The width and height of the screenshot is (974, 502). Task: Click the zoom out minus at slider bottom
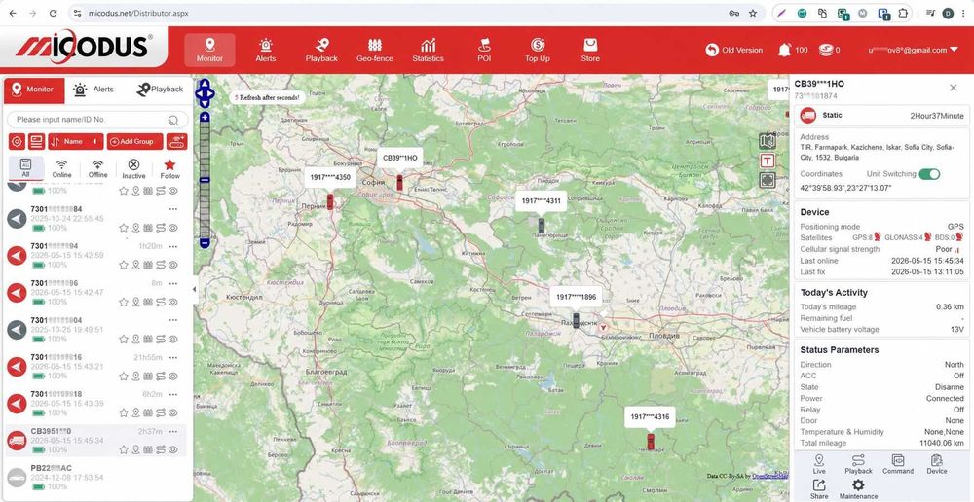205,244
